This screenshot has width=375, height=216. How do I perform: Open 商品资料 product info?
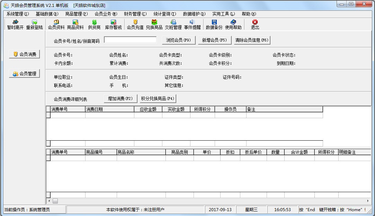coord(75,24)
